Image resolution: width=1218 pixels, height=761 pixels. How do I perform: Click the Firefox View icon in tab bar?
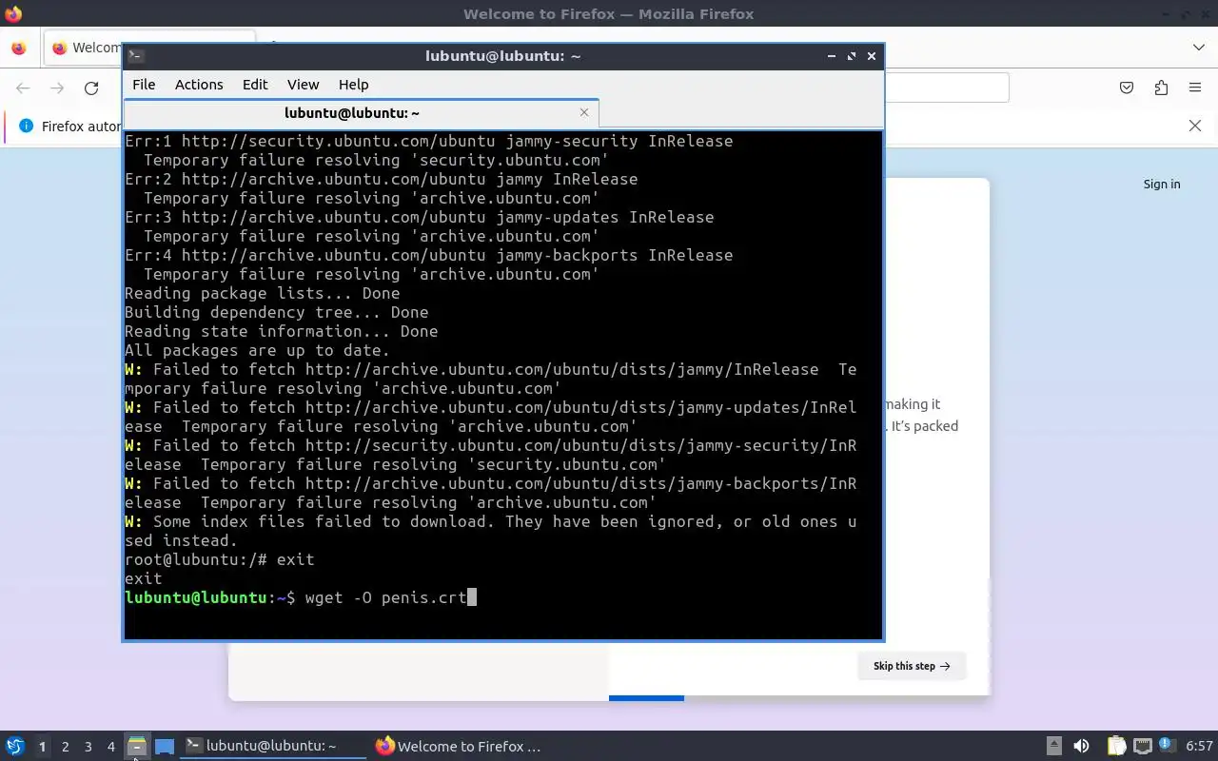19,48
